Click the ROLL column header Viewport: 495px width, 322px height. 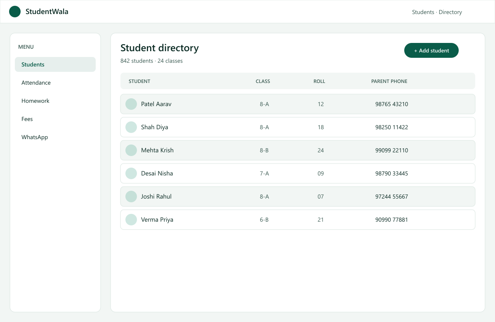(319, 81)
